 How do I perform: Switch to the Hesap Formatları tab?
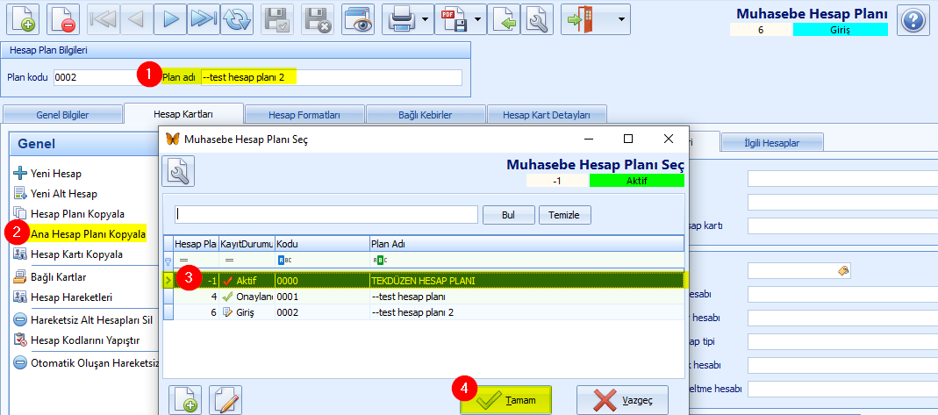coord(304,115)
